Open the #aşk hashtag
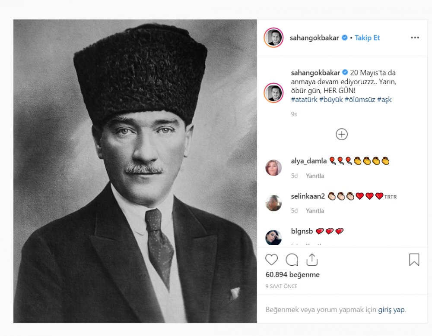This screenshot has width=432, height=336. coord(384,100)
